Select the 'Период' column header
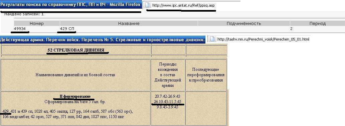 (318, 24)
